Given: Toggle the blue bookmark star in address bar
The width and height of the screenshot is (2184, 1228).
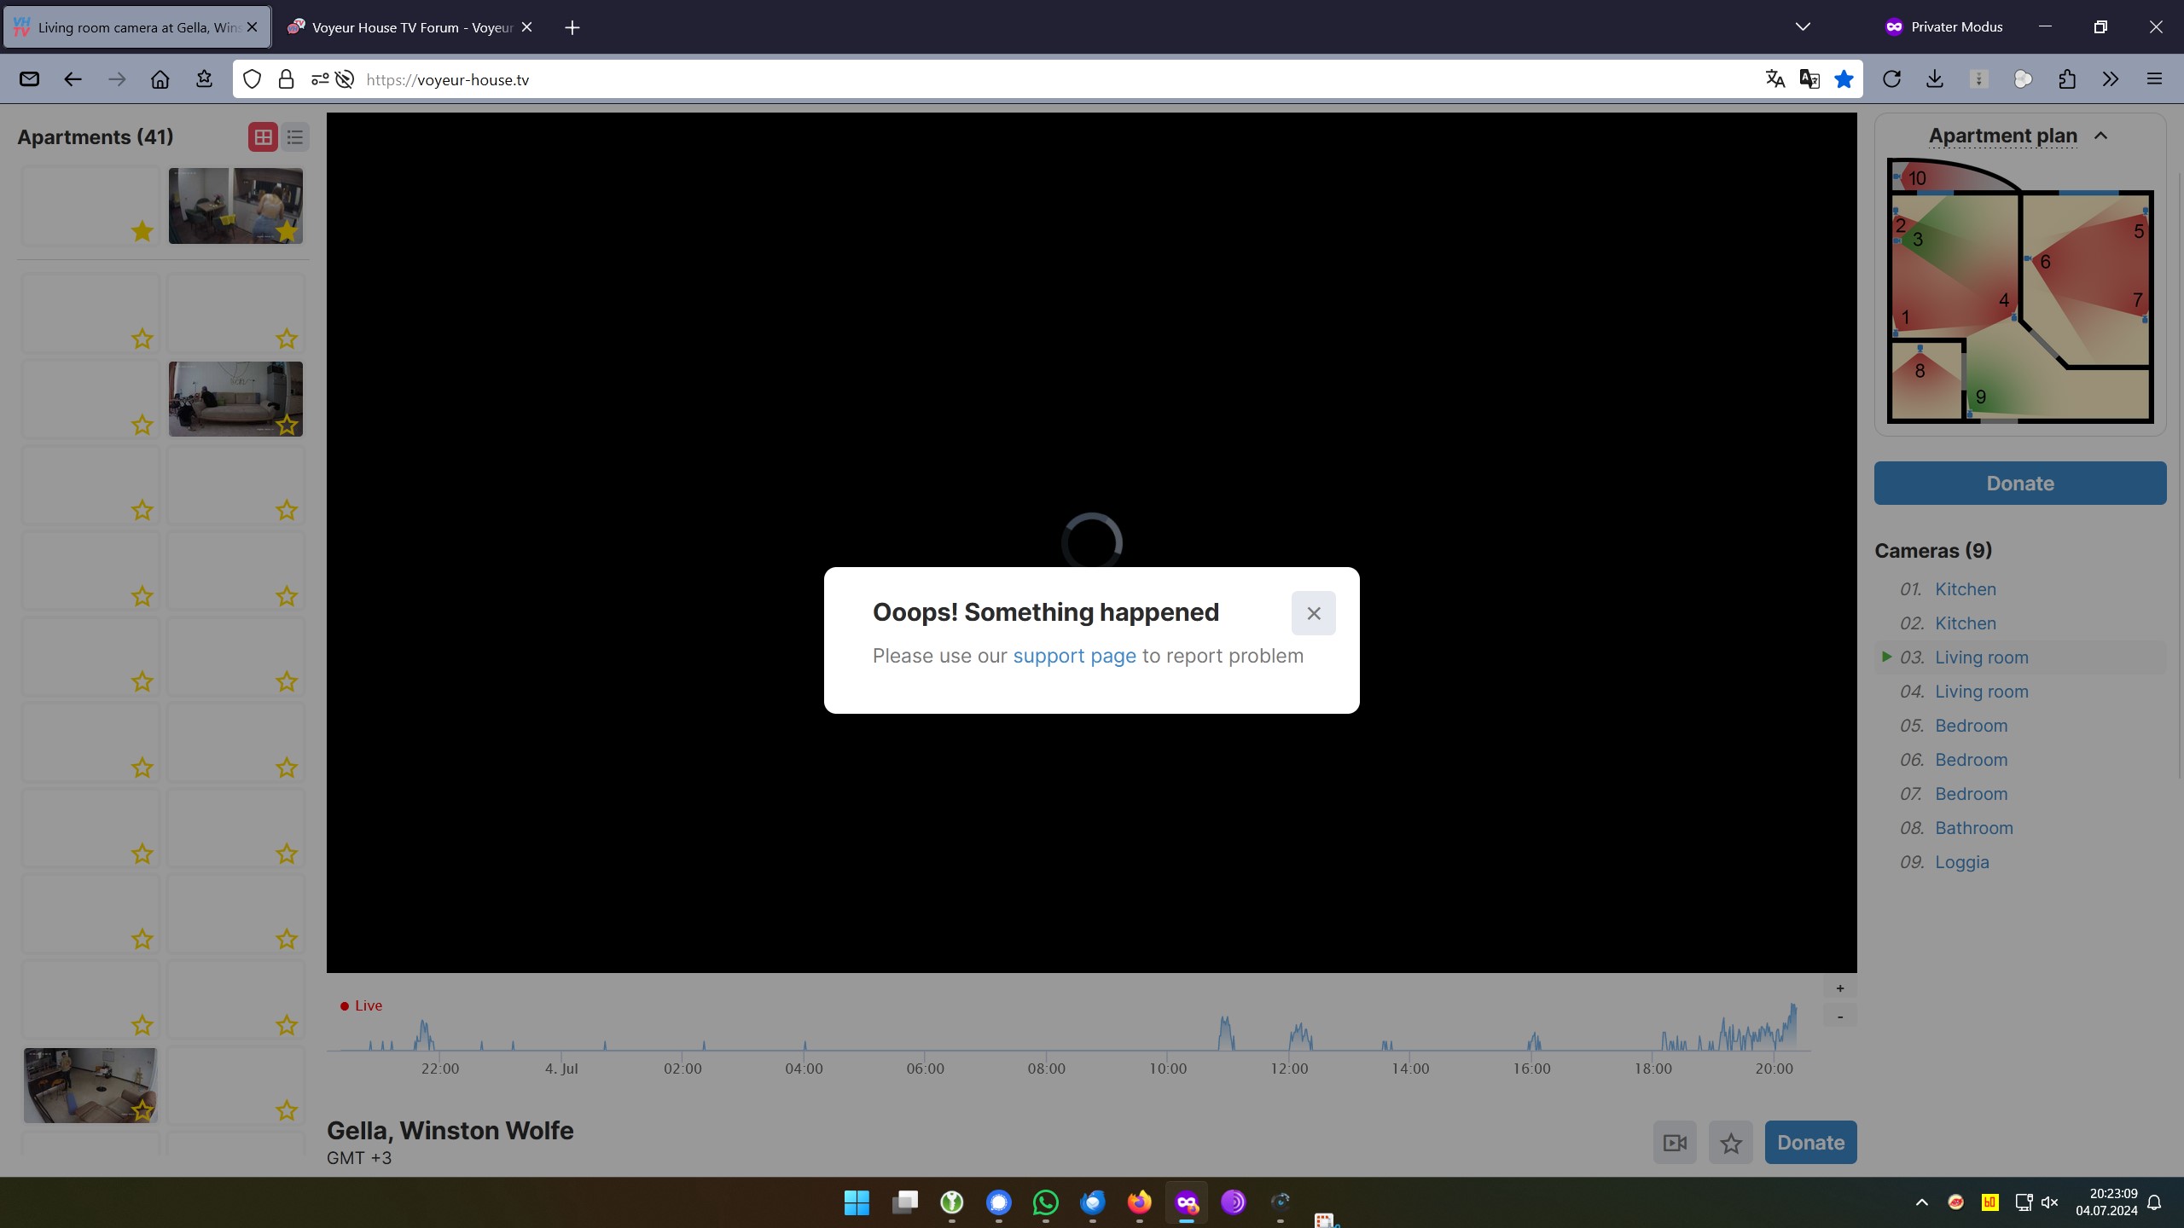Looking at the screenshot, I should (x=1844, y=79).
